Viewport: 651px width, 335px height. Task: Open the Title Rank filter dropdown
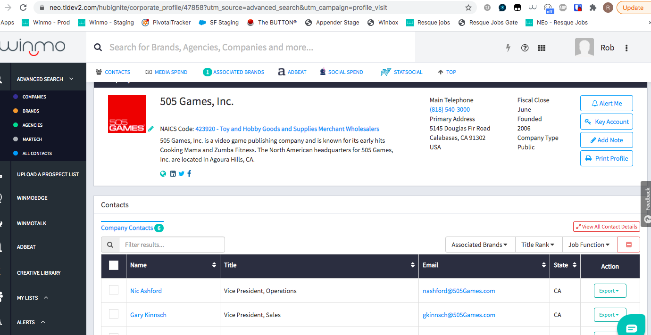[x=538, y=245]
